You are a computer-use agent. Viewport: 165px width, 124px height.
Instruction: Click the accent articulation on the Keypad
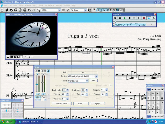click(x=153, y=94)
